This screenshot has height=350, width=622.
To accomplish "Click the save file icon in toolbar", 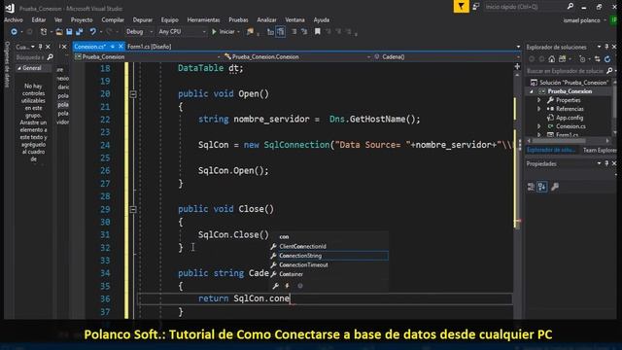I will (x=69, y=32).
